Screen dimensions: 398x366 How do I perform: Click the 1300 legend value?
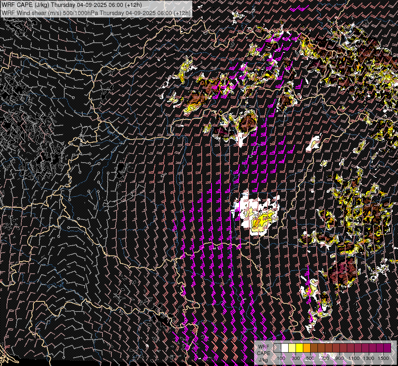369,358
